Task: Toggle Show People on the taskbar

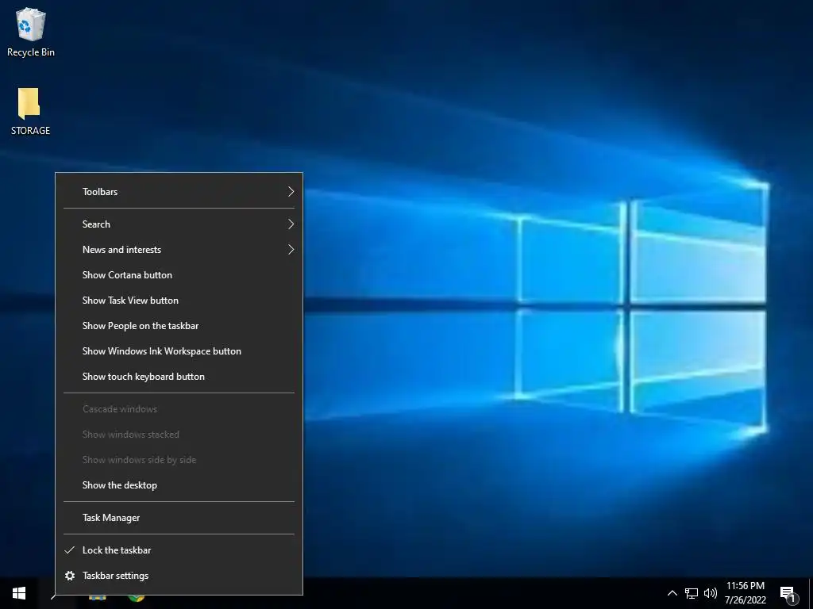Action: coord(179,326)
